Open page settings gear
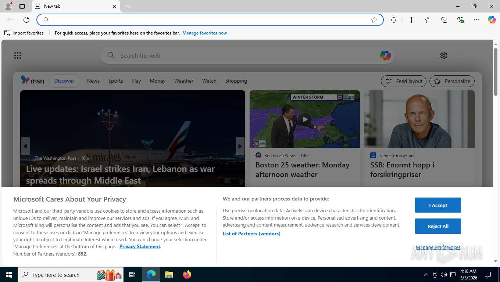 (444, 55)
